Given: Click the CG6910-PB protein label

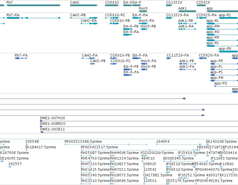Looking at the screenshot, I should pos(120,55).
